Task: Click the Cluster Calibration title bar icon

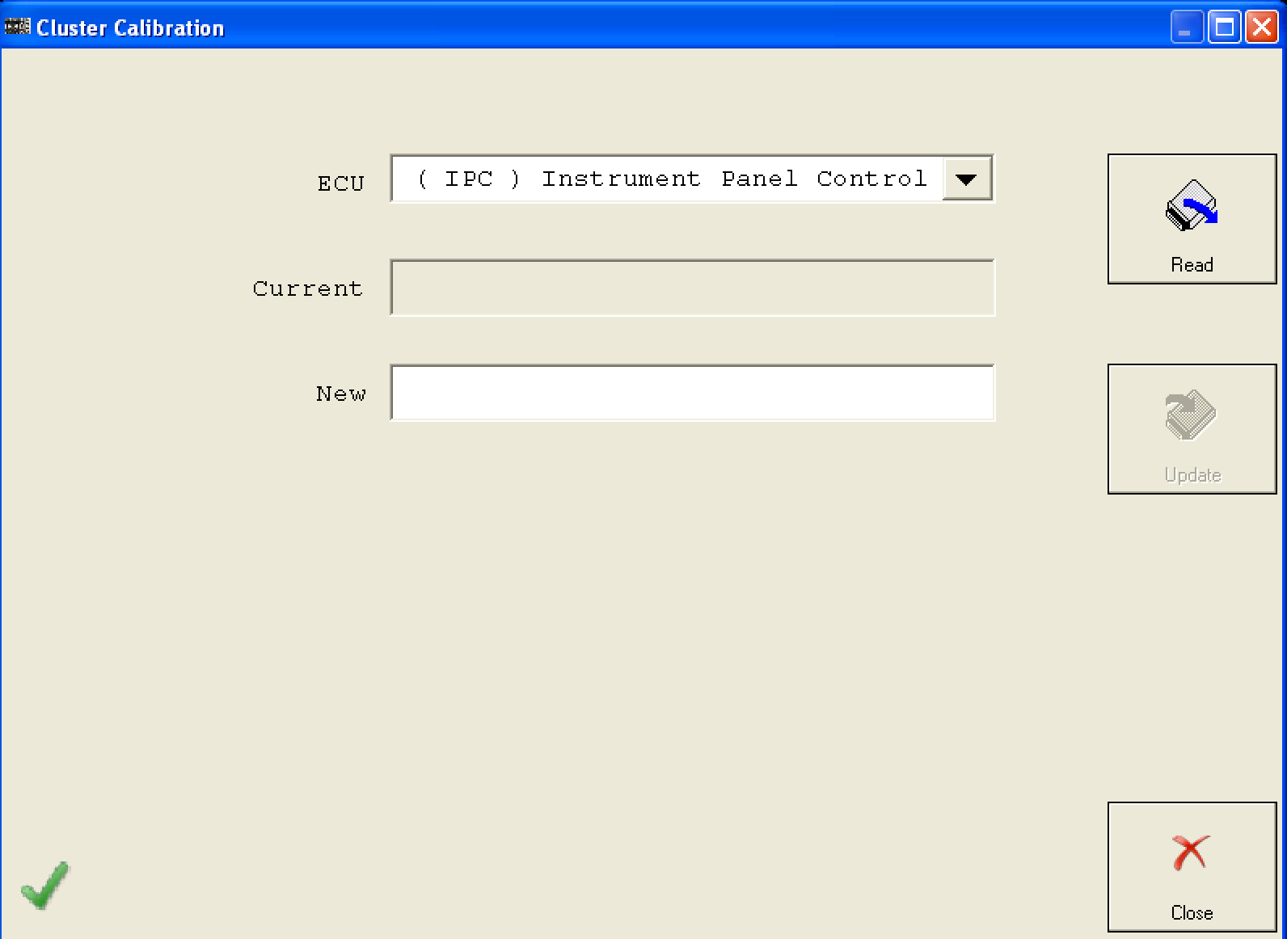Action: 17,27
